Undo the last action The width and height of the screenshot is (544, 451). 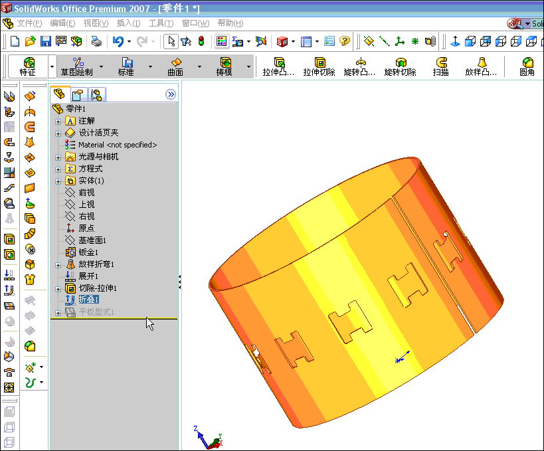[118, 41]
